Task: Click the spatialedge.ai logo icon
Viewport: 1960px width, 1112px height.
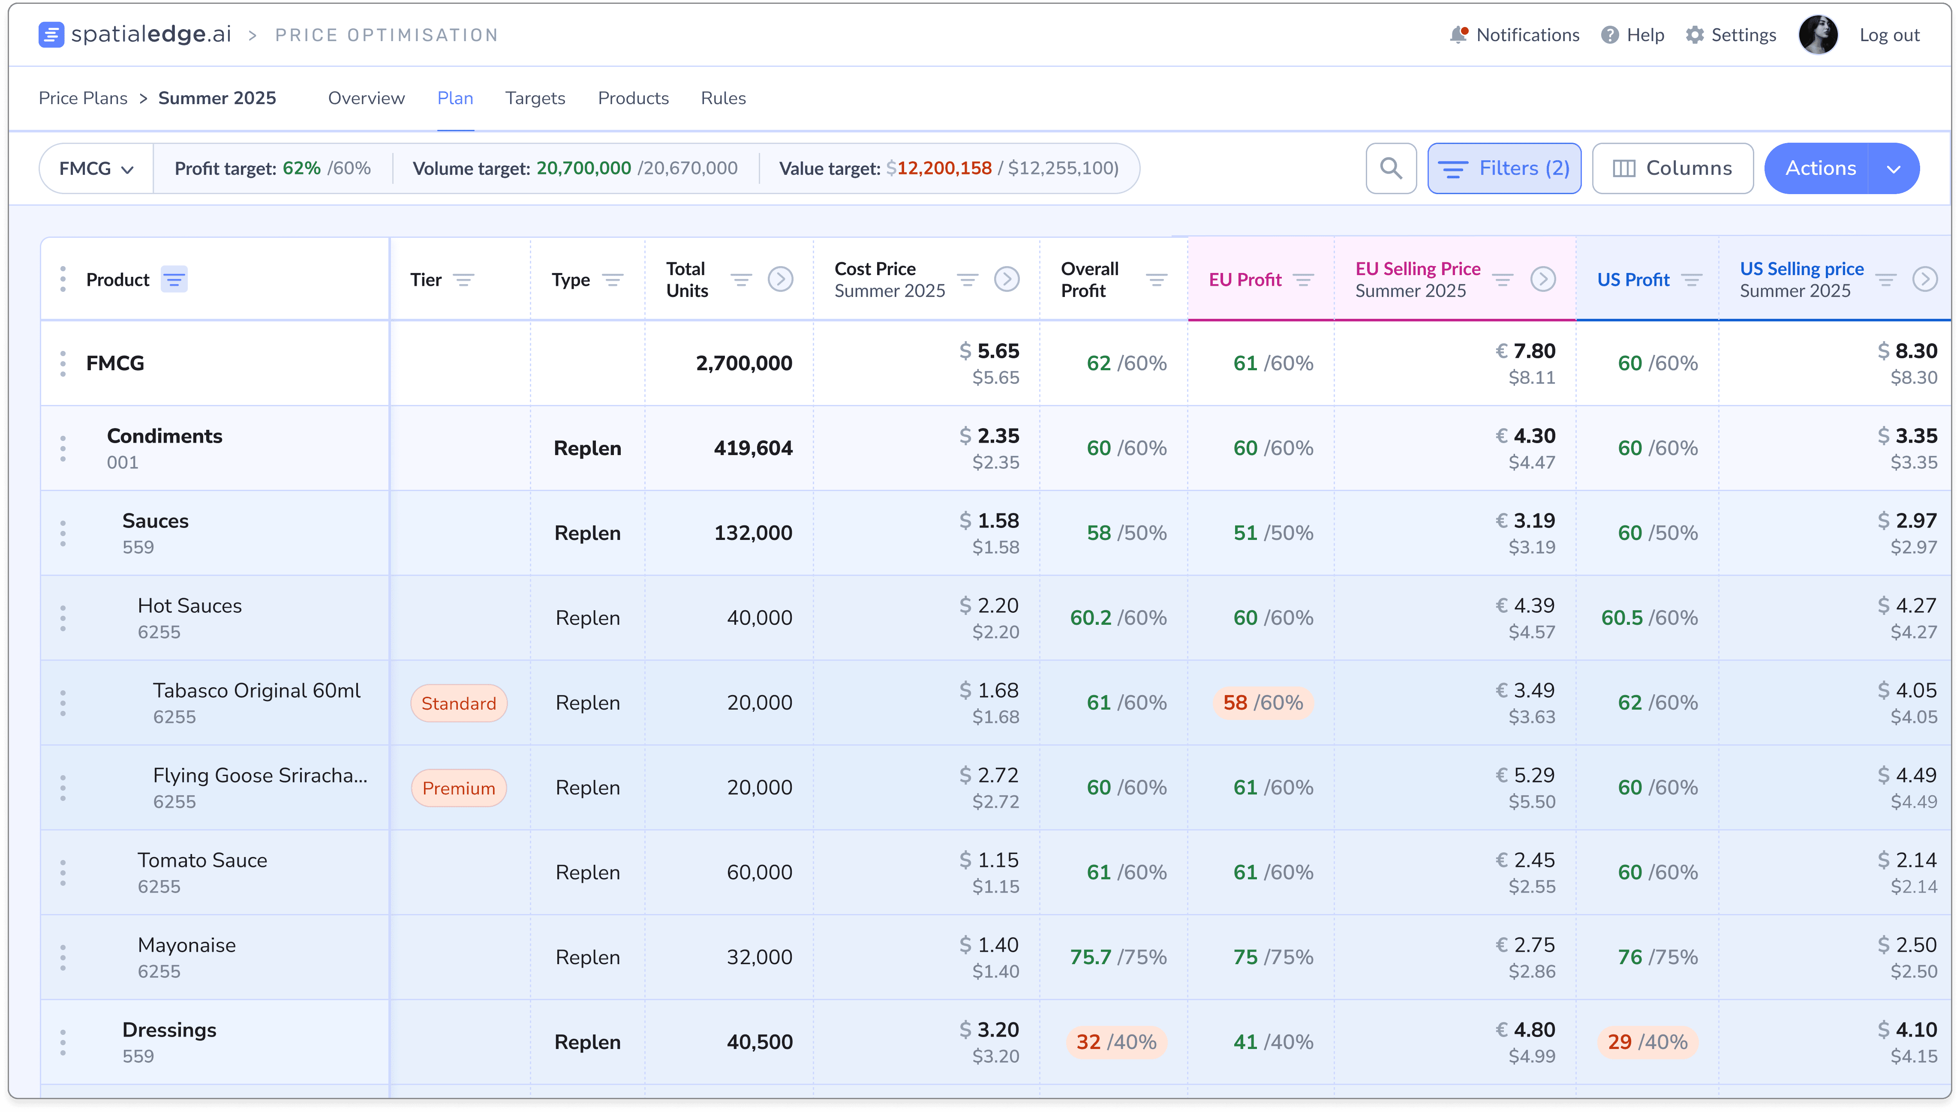Action: 51,34
